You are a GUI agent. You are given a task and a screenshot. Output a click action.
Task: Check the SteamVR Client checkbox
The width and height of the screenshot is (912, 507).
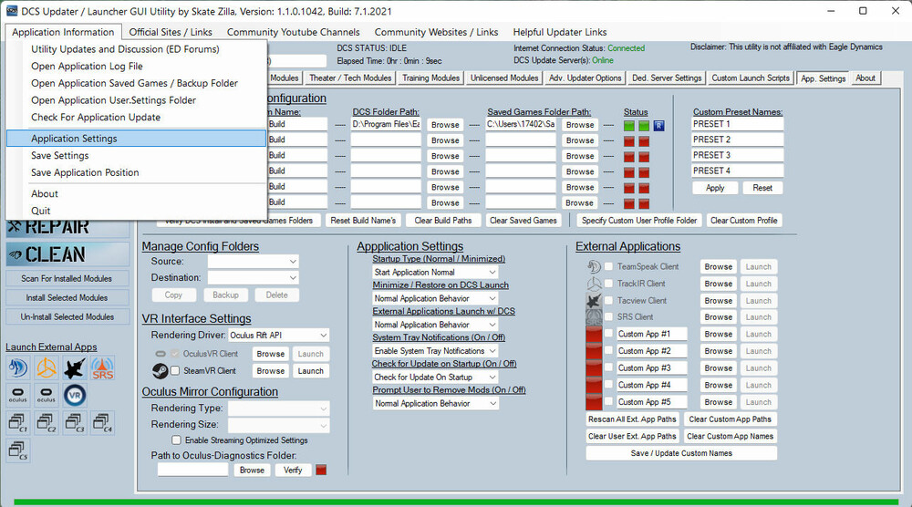[x=175, y=370]
